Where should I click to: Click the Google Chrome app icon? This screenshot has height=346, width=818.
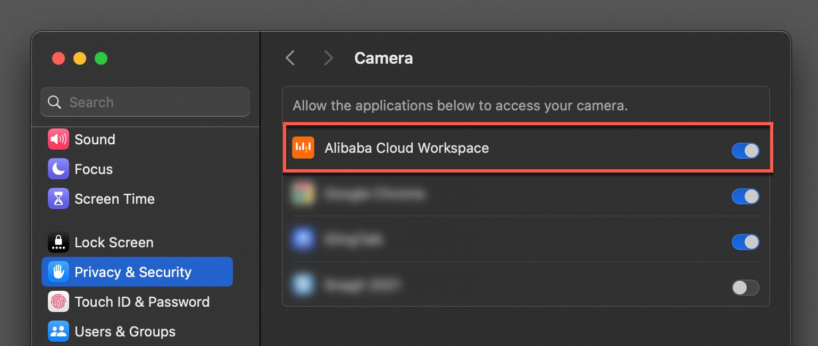pyautogui.click(x=303, y=194)
